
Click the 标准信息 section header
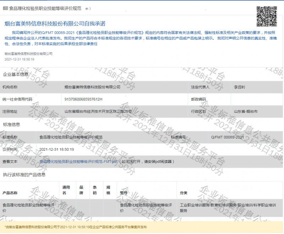pos(11,124)
